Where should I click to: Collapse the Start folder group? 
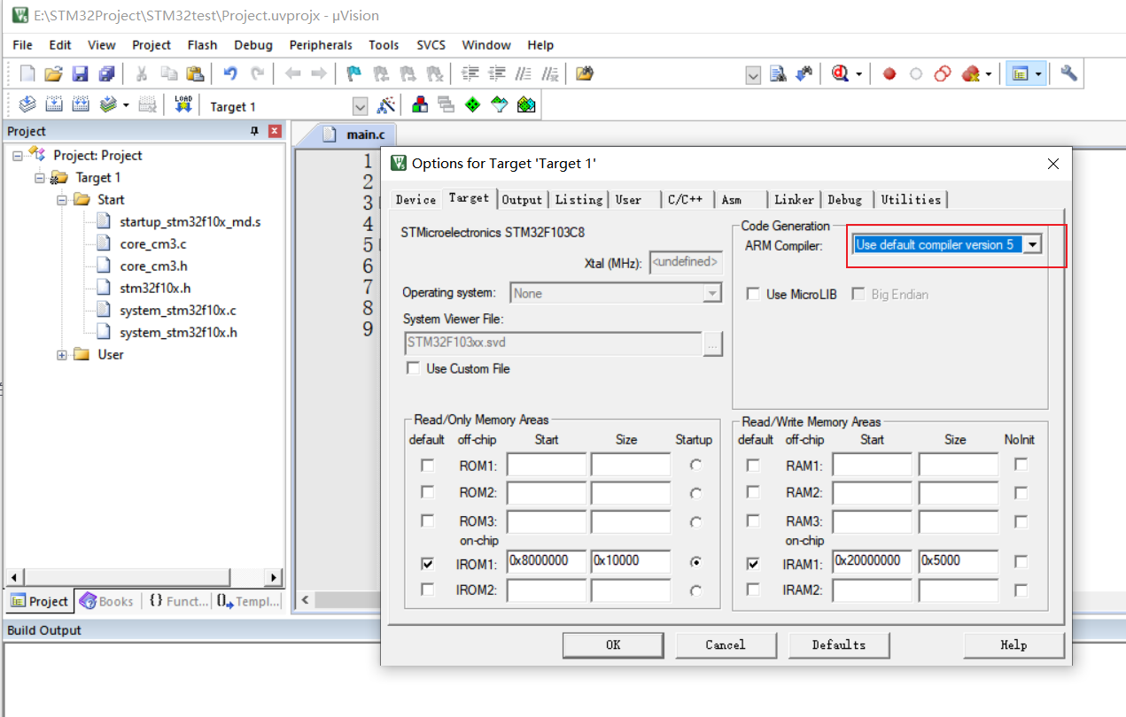click(x=62, y=200)
